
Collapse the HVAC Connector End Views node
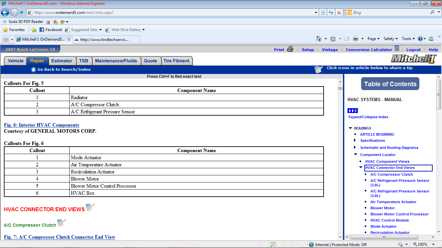pos(361,168)
